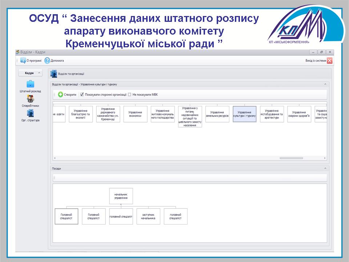The width and height of the screenshot is (349, 262).
Task: Collapse the Посади panel
Action: click(325, 168)
